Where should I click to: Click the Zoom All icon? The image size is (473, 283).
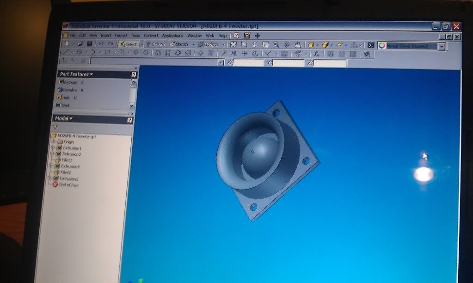click(x=233, y=45)
